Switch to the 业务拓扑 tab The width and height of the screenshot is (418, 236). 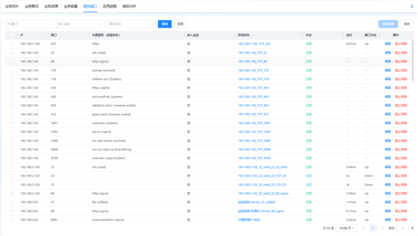point(12,6)
